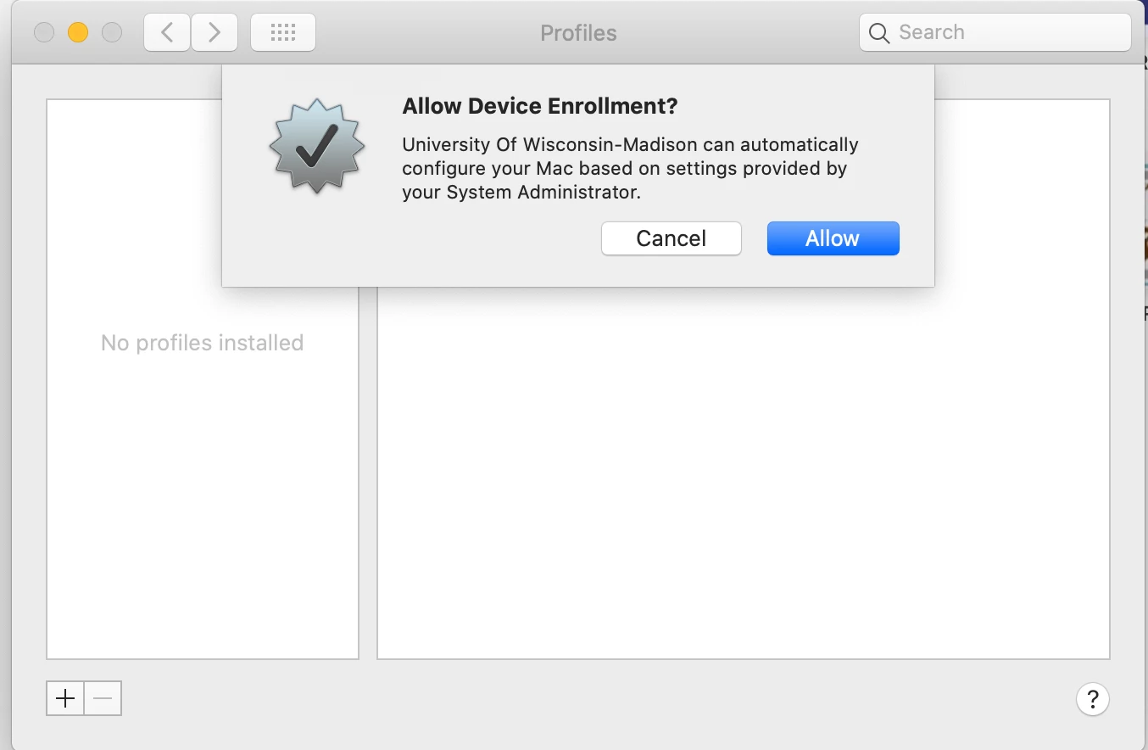Open help with the question mark button

point(1092,699)
